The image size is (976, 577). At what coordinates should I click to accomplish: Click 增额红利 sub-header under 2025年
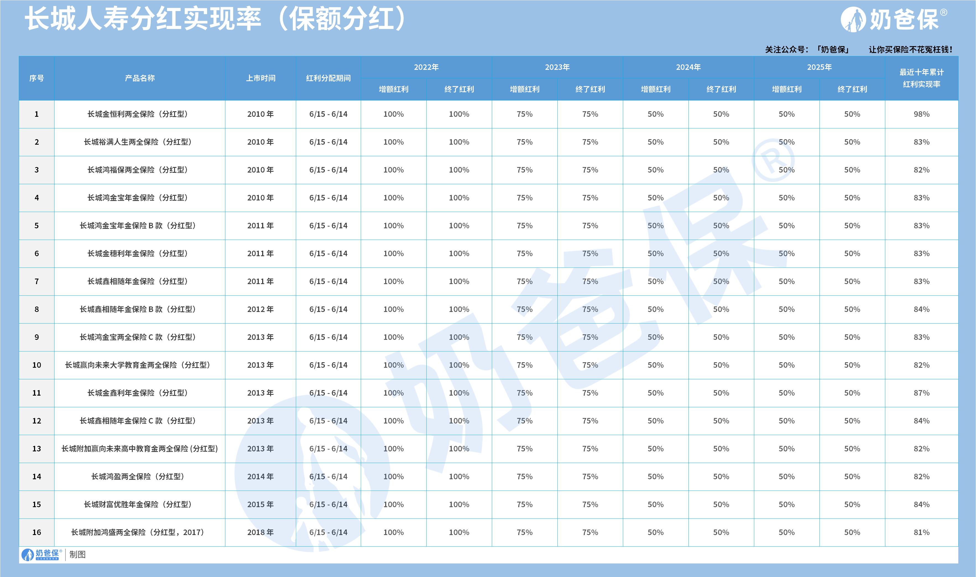pyautogui.click(x=787, y=89)
